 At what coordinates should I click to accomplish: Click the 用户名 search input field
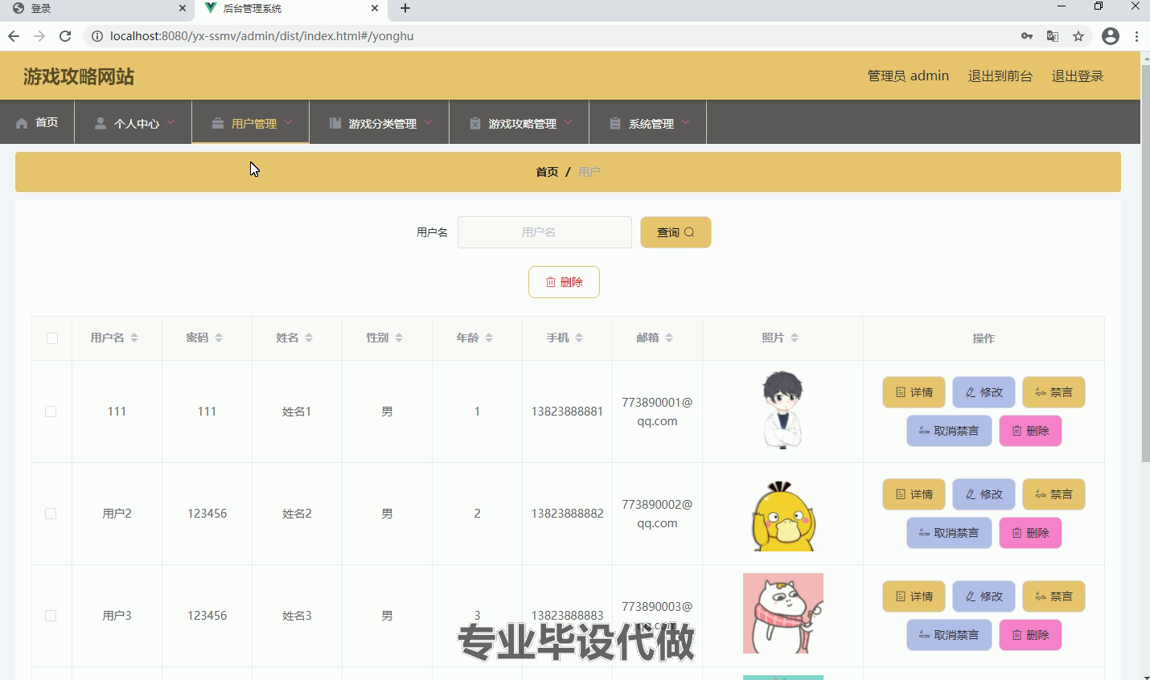point(544,232)
